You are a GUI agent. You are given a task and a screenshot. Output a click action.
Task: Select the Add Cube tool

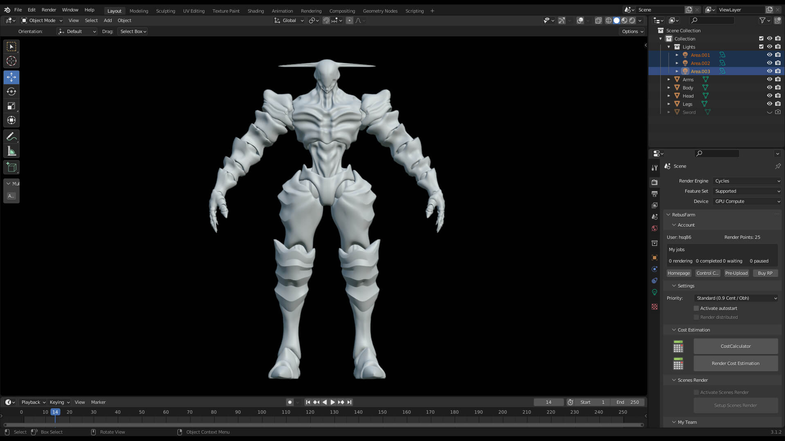tap(11, 167)
